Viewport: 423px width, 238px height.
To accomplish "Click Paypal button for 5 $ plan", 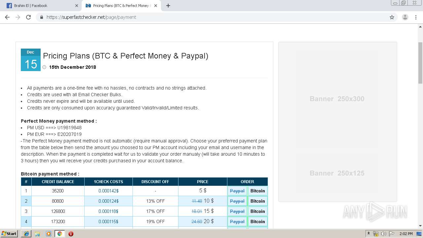I will [237, 191].
